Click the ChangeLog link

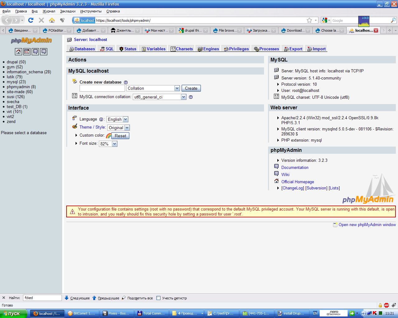(x=293, y=188)
